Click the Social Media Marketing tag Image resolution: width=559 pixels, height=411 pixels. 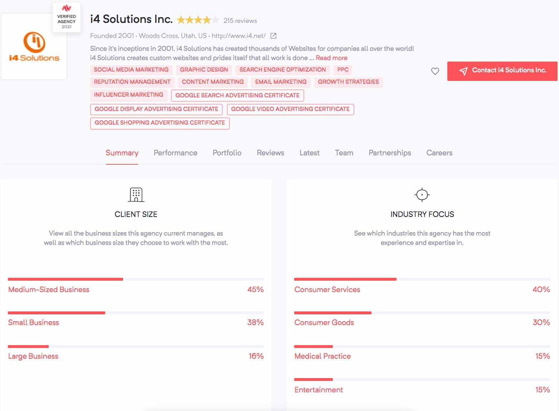coord(131,70)
